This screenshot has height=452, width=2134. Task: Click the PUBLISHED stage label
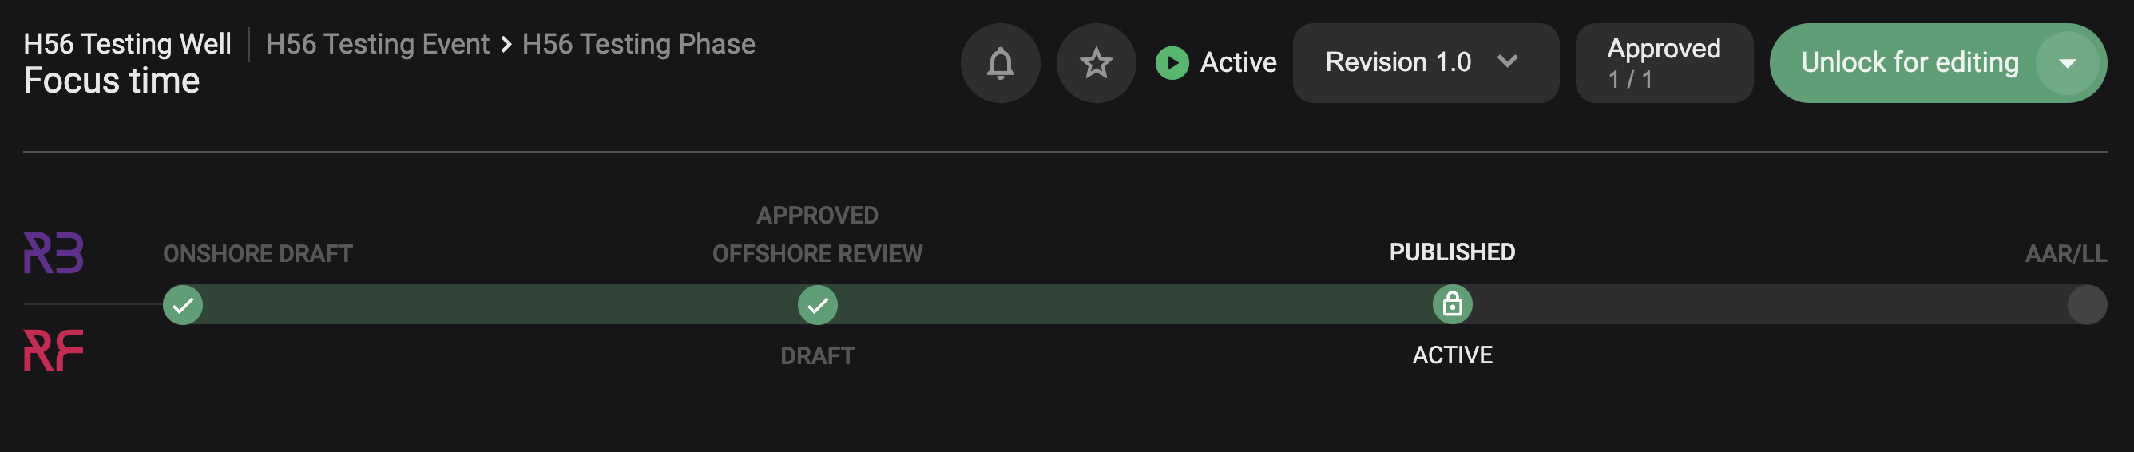tap(1451, 252)
